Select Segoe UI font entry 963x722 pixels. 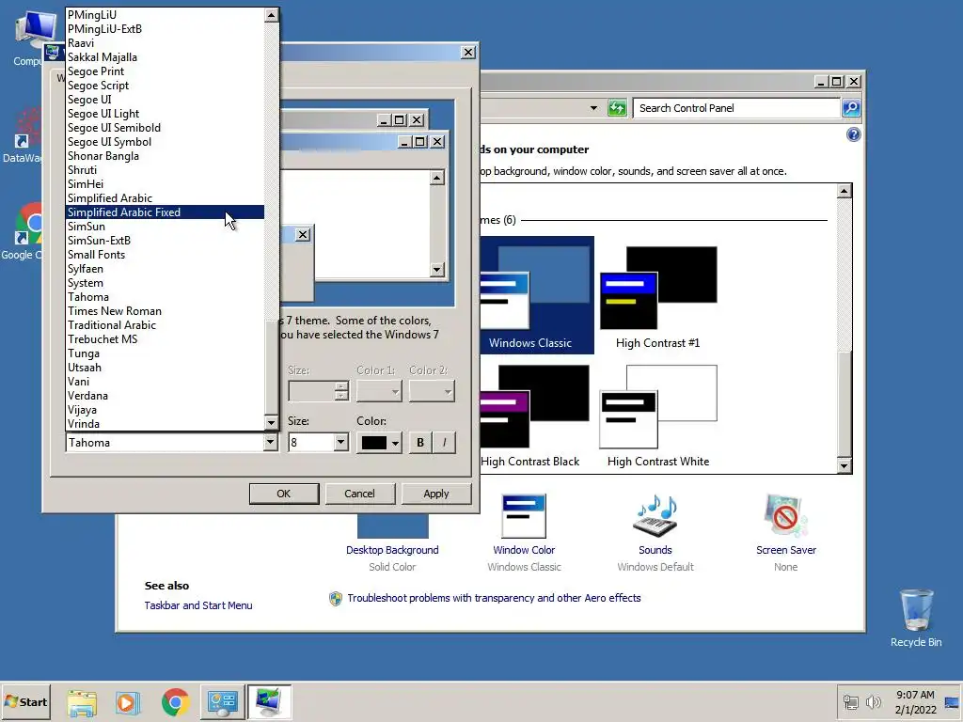165,100
